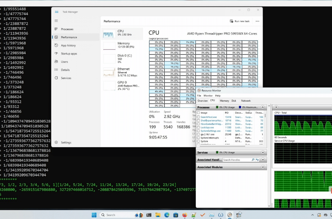Sort processes by Threads column header
Viewport: 332px width, 219px height.
pyautogui.click(x=259, y=113)
